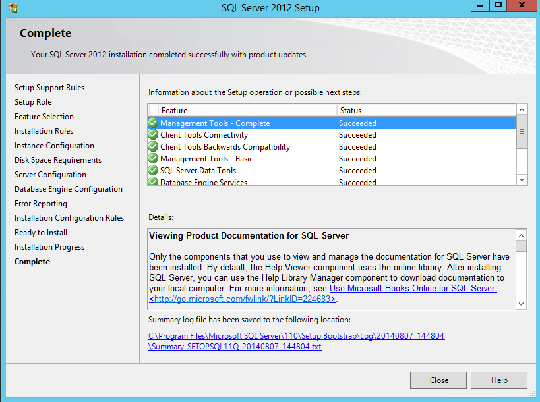Click Installation Progress step in sidebar

click(x=49, y=246)
